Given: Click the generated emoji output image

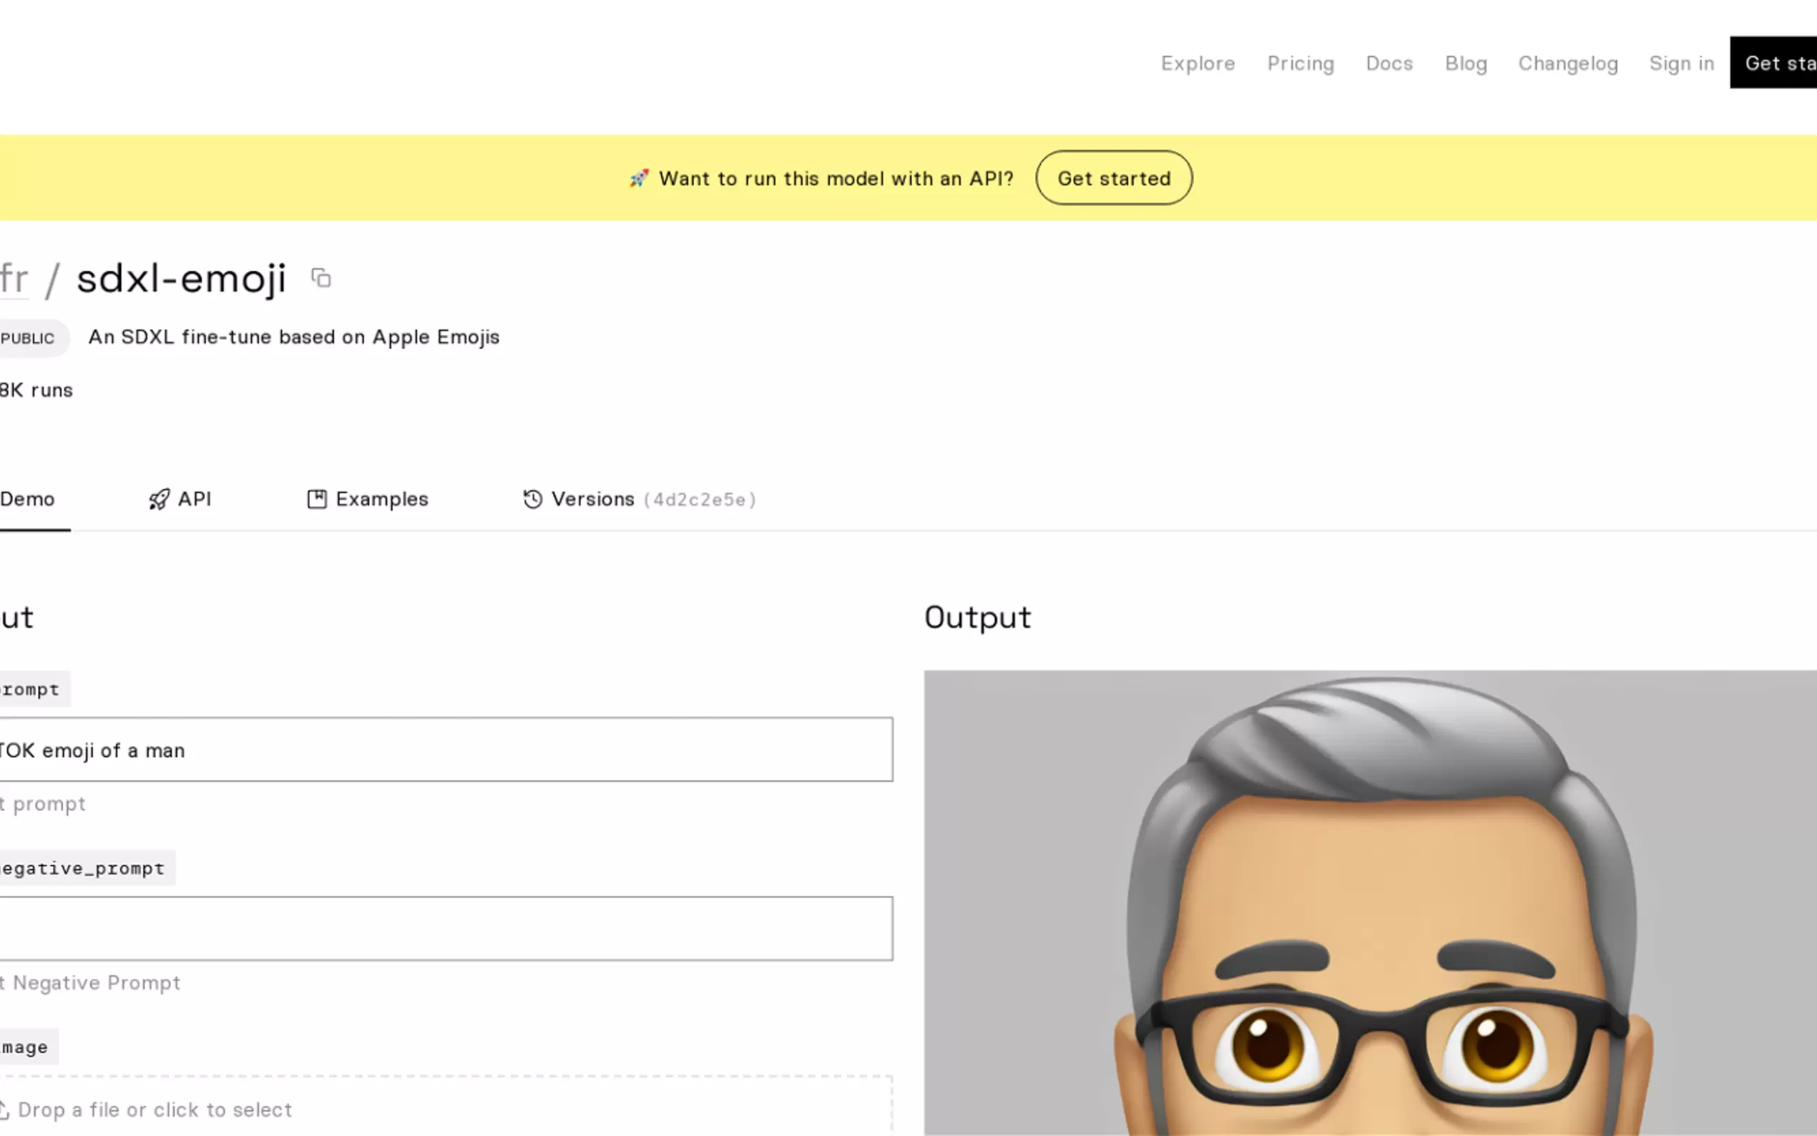Looking at the screenshot, I should (x=1369, y=901).
